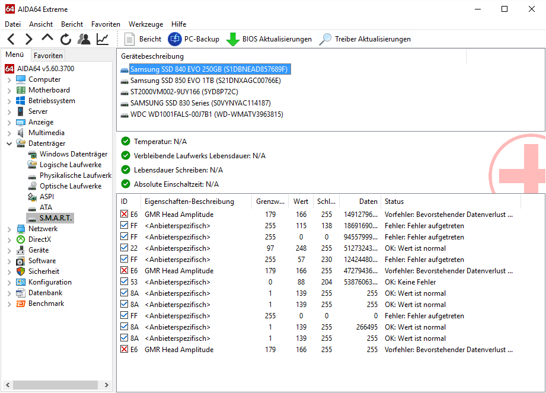Expand the Motherboard tree node
546x393 pixels.
[x=9, y=91]
